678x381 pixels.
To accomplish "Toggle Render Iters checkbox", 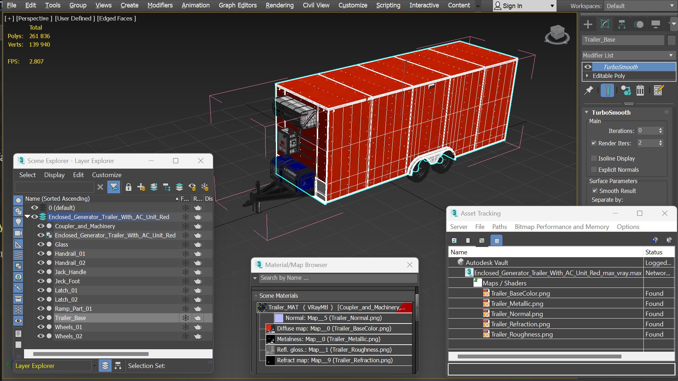I will (594, 143).
